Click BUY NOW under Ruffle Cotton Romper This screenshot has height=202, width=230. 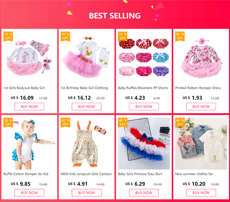[29, 193]
